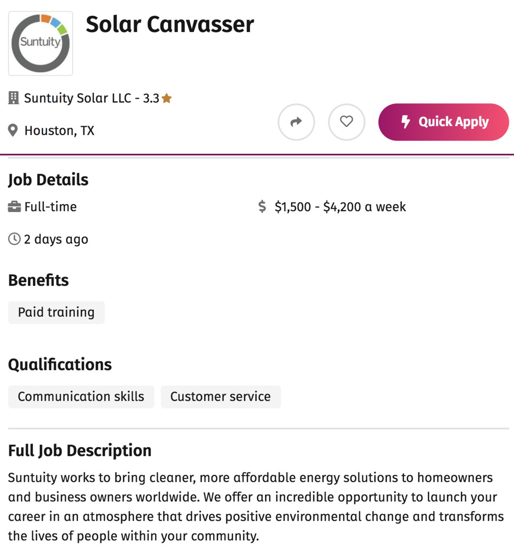Click the clock icon by posting date

14,239
